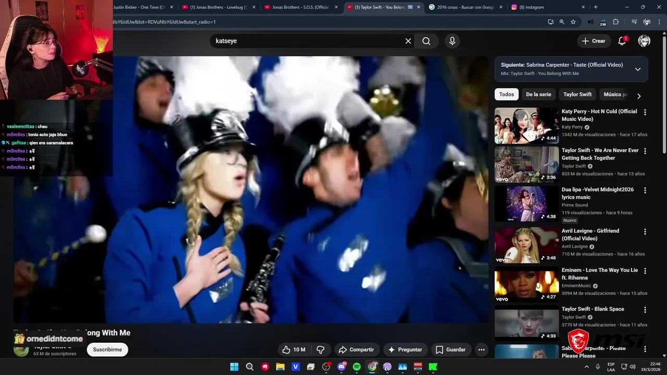The width and height of the screenshot is (667, 375).
Task: Click the YouTube search magnifier button
Action: pos(426,41)
